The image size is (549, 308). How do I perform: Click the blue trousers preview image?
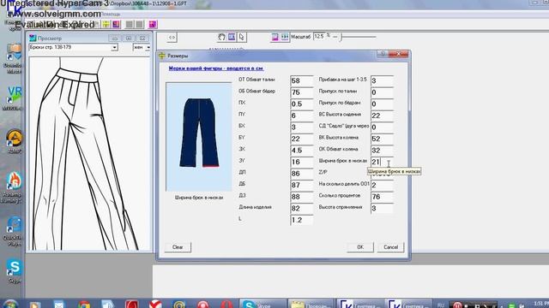coord(199,137)
